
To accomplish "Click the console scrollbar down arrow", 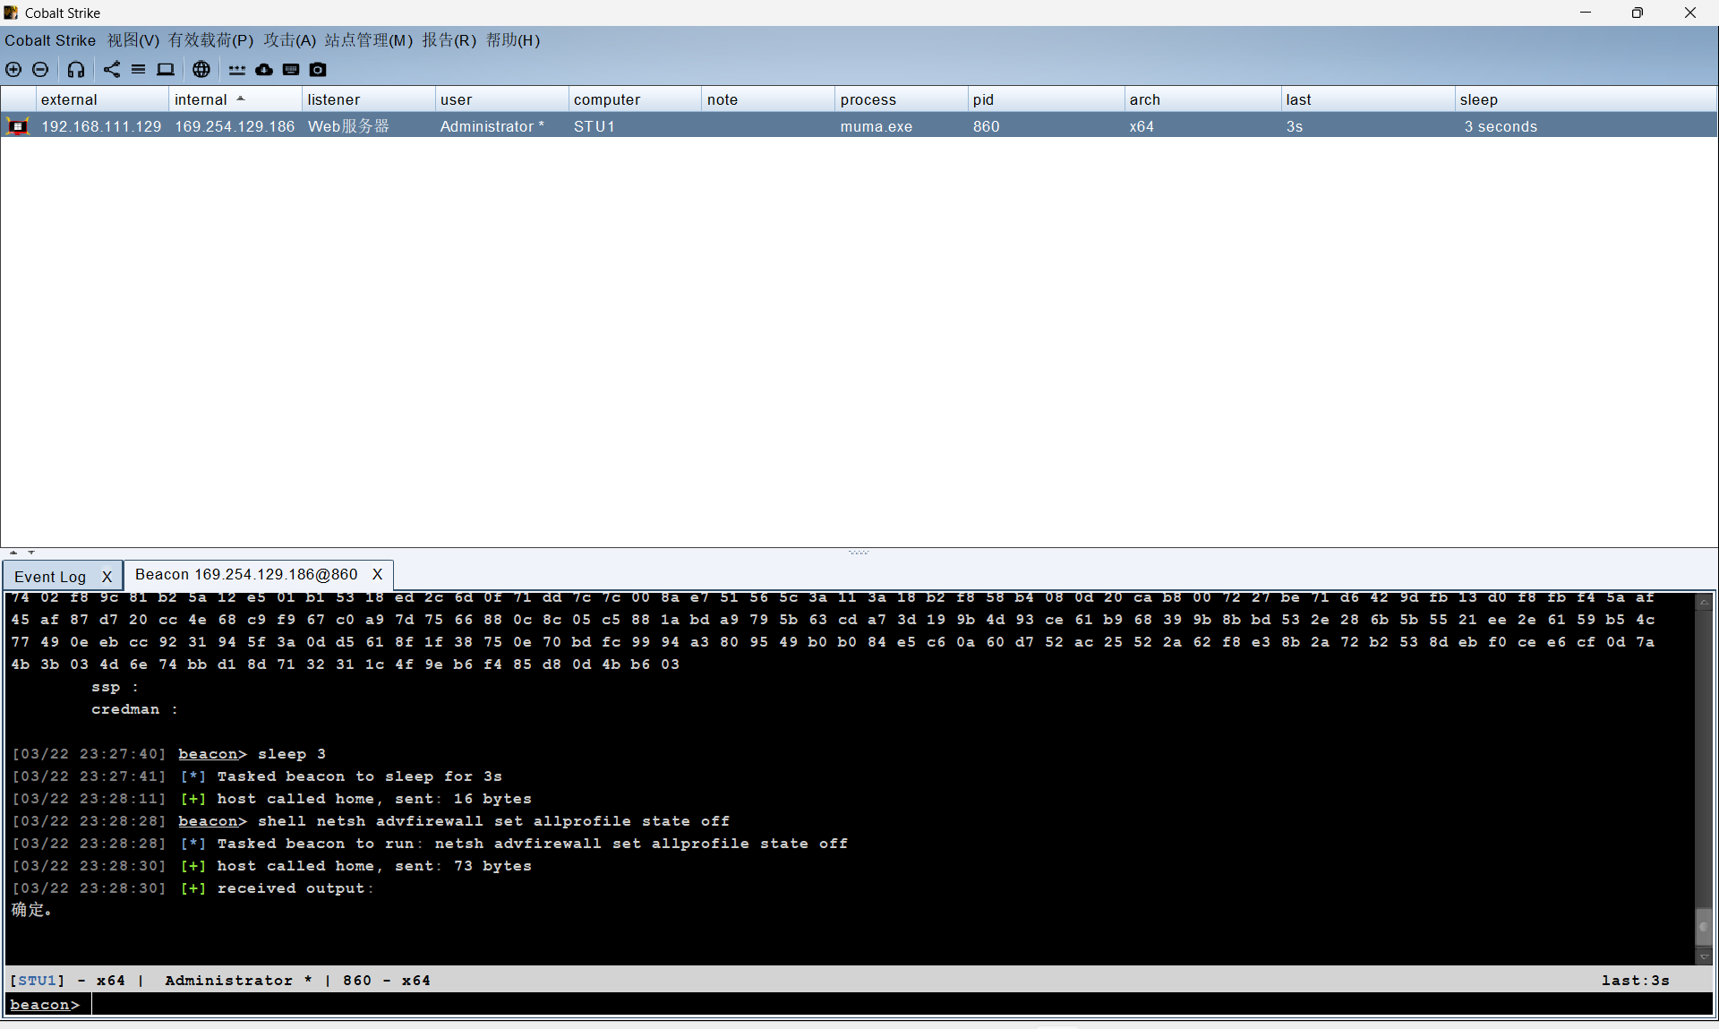I will click(1705, 956).
